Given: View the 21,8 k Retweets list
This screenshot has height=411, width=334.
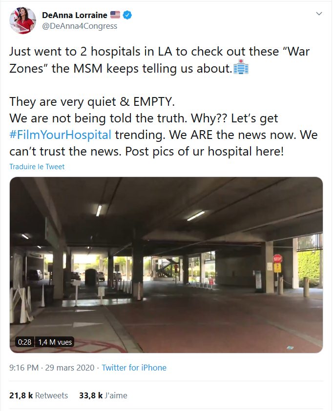Looking at the screenshot, I should pos(39,395).
